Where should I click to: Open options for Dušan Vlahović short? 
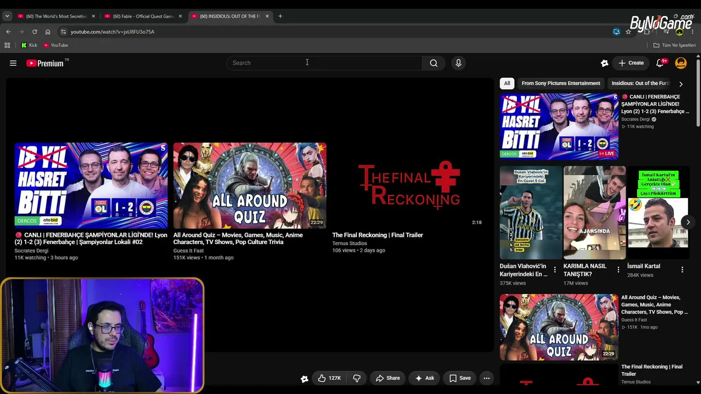click(x=555, y=270)
